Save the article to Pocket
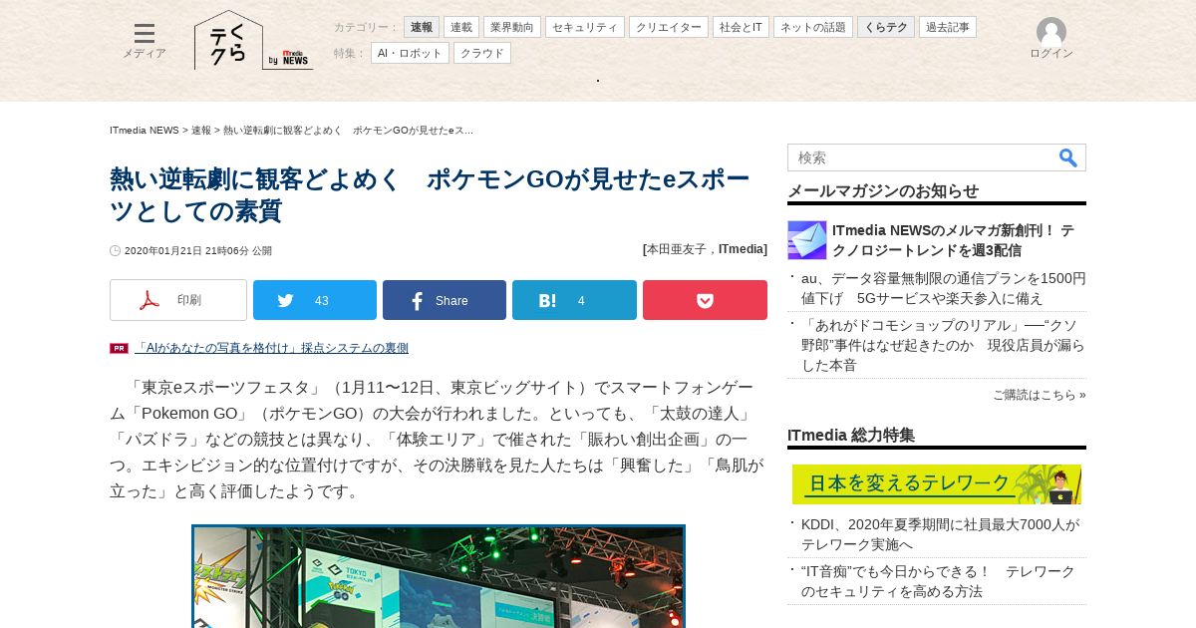 pos(705,300)
